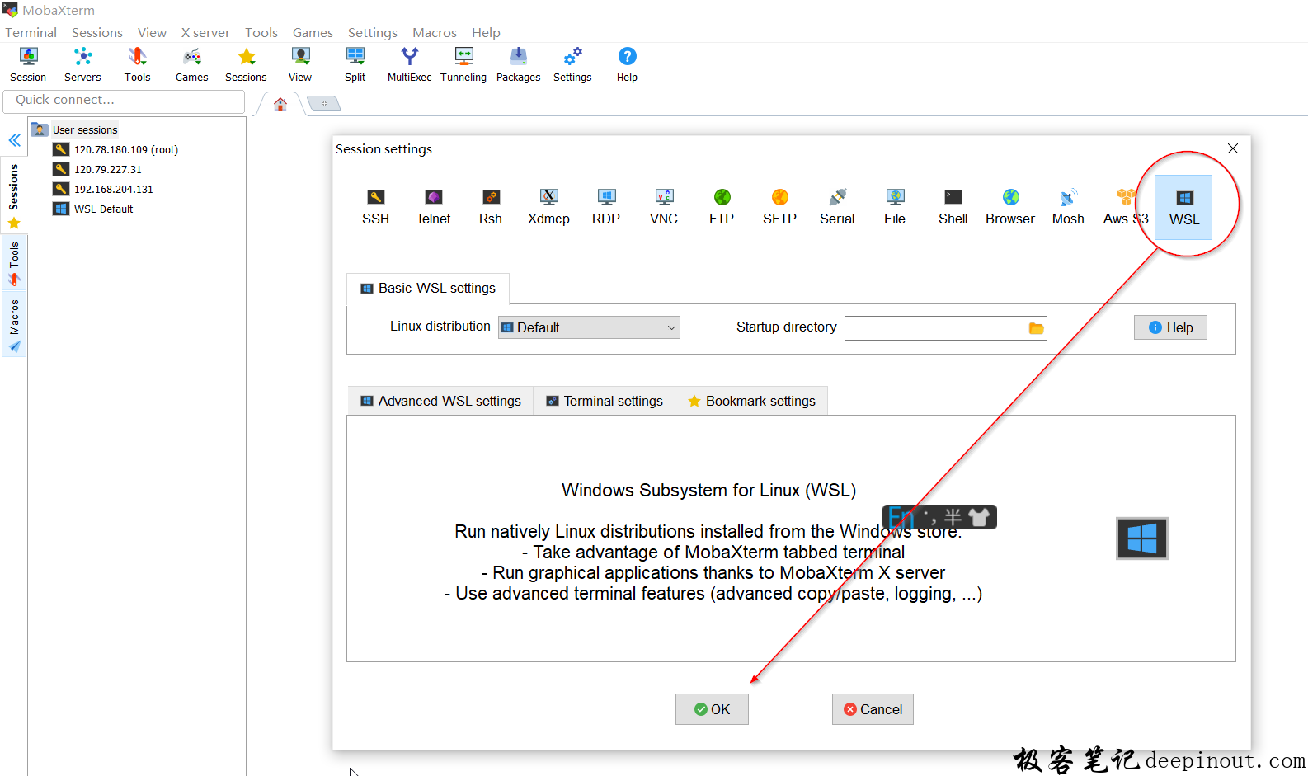Switch to Bookmark settings tab

[751, 401]
